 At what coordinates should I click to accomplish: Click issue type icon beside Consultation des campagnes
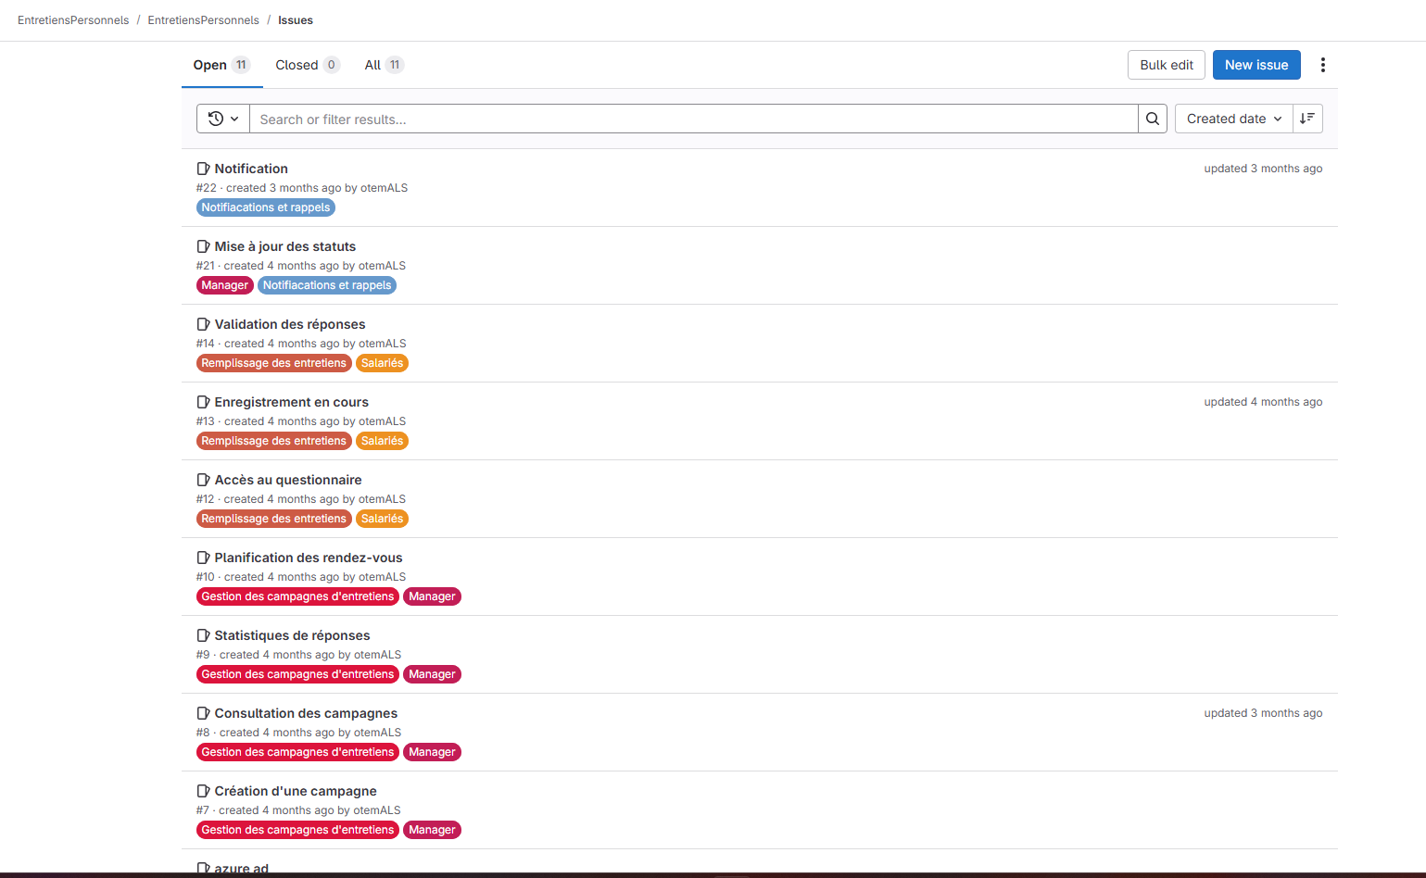204,713
